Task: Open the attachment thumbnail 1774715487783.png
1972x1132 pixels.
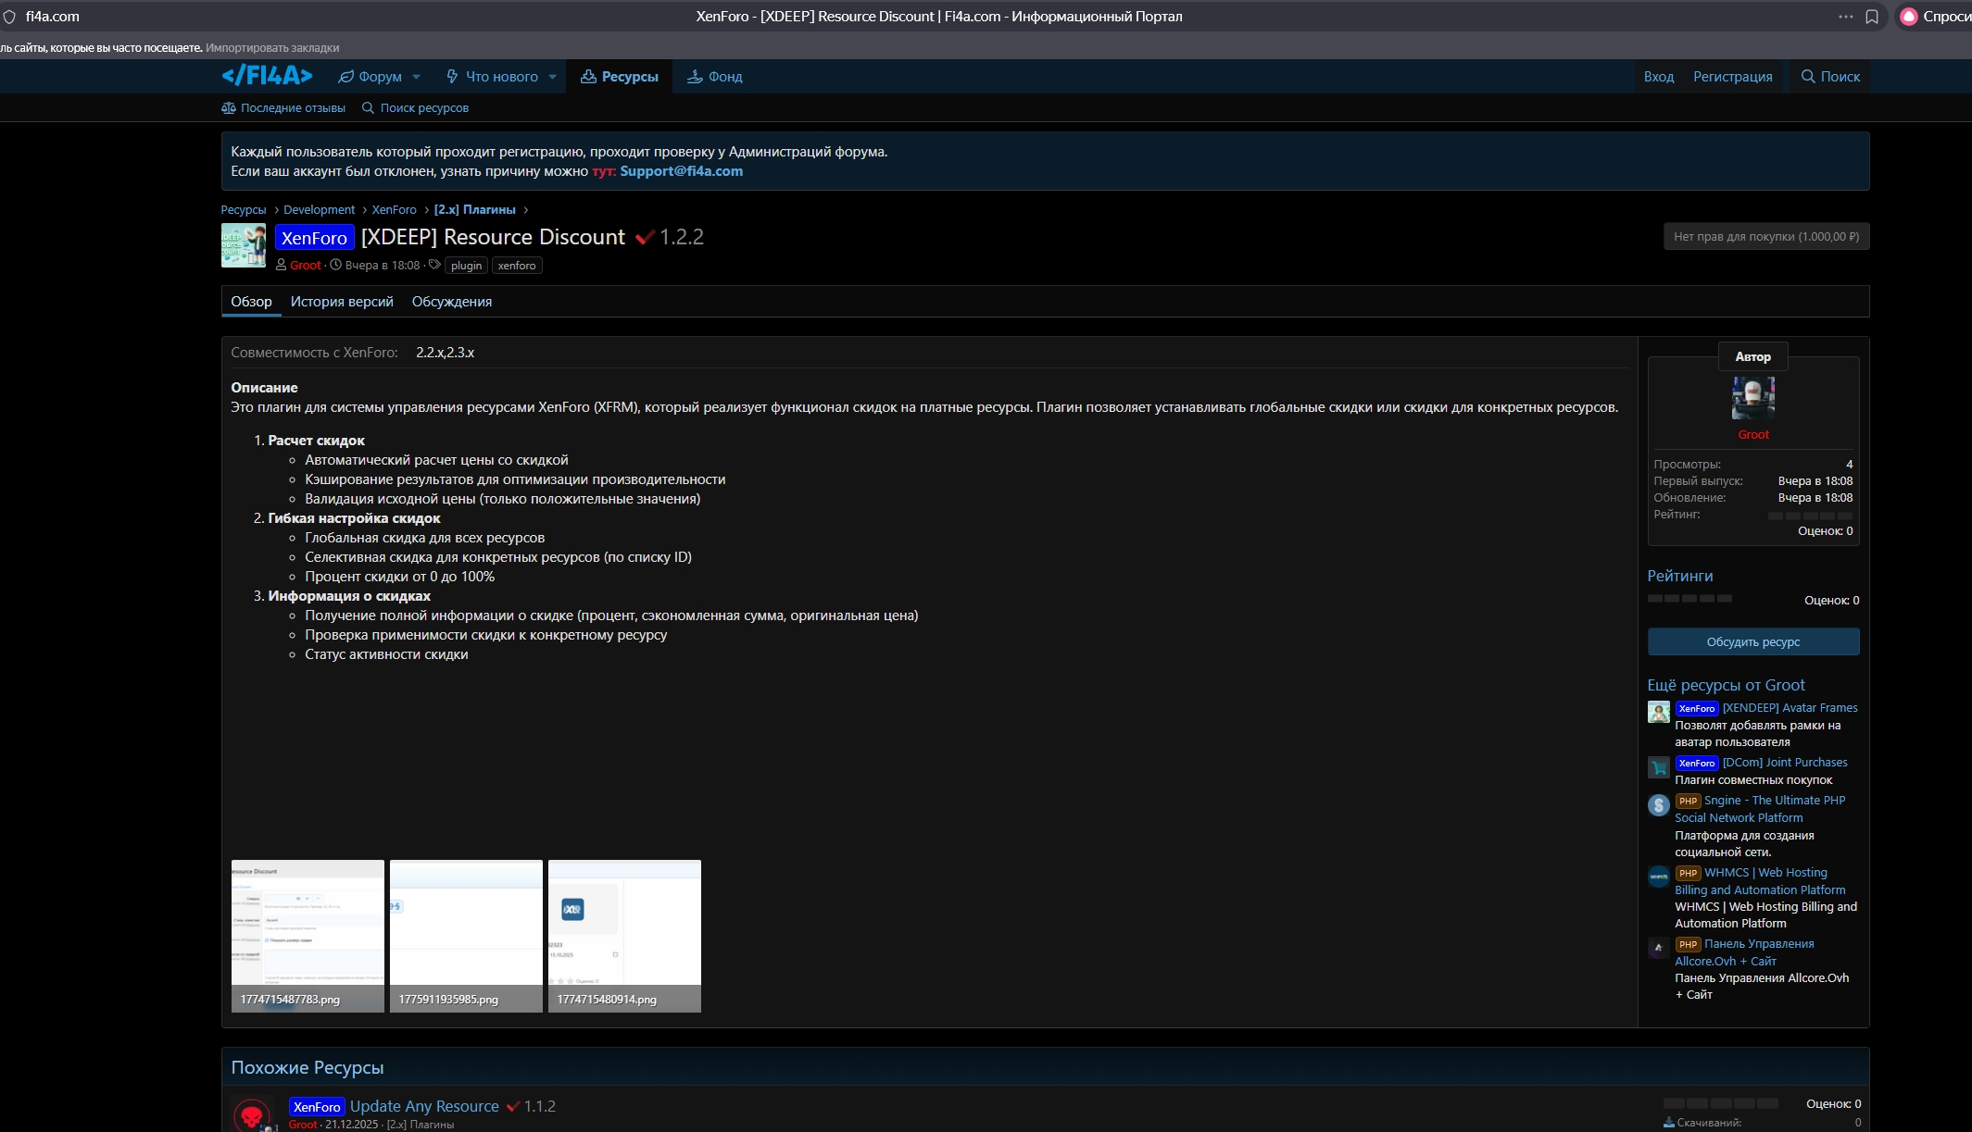Action: click(308, 936)
